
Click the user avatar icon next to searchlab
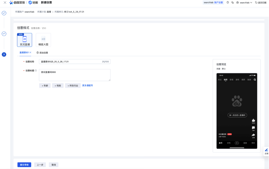[x=237, y=3]
